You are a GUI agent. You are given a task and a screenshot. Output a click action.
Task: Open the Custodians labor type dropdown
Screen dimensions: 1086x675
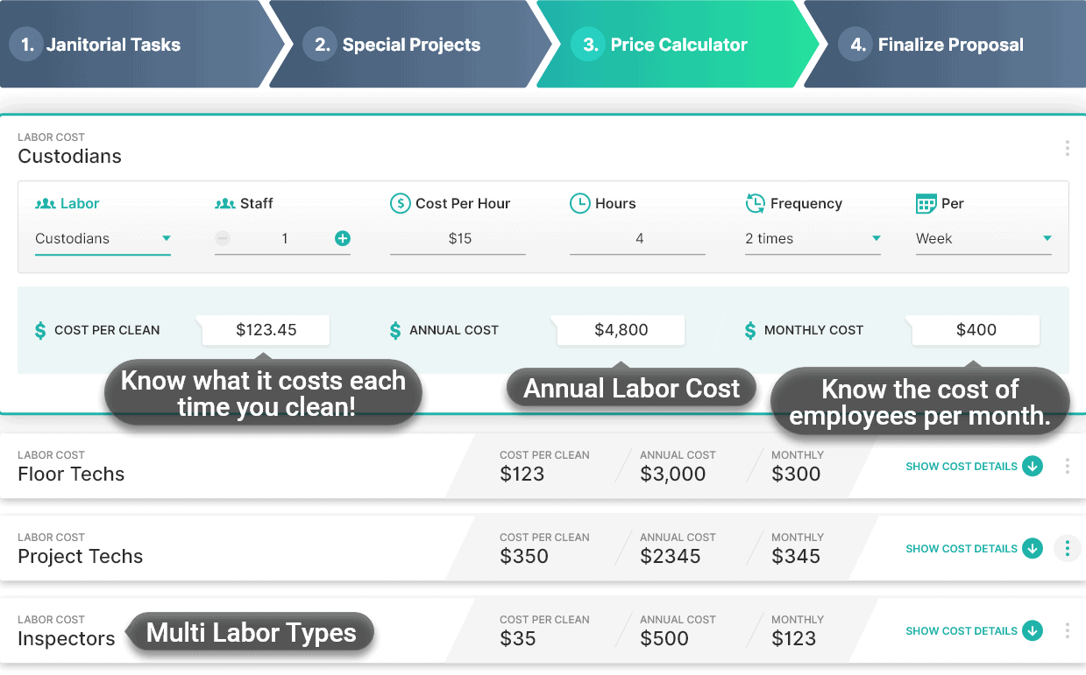tap(167, 237)
